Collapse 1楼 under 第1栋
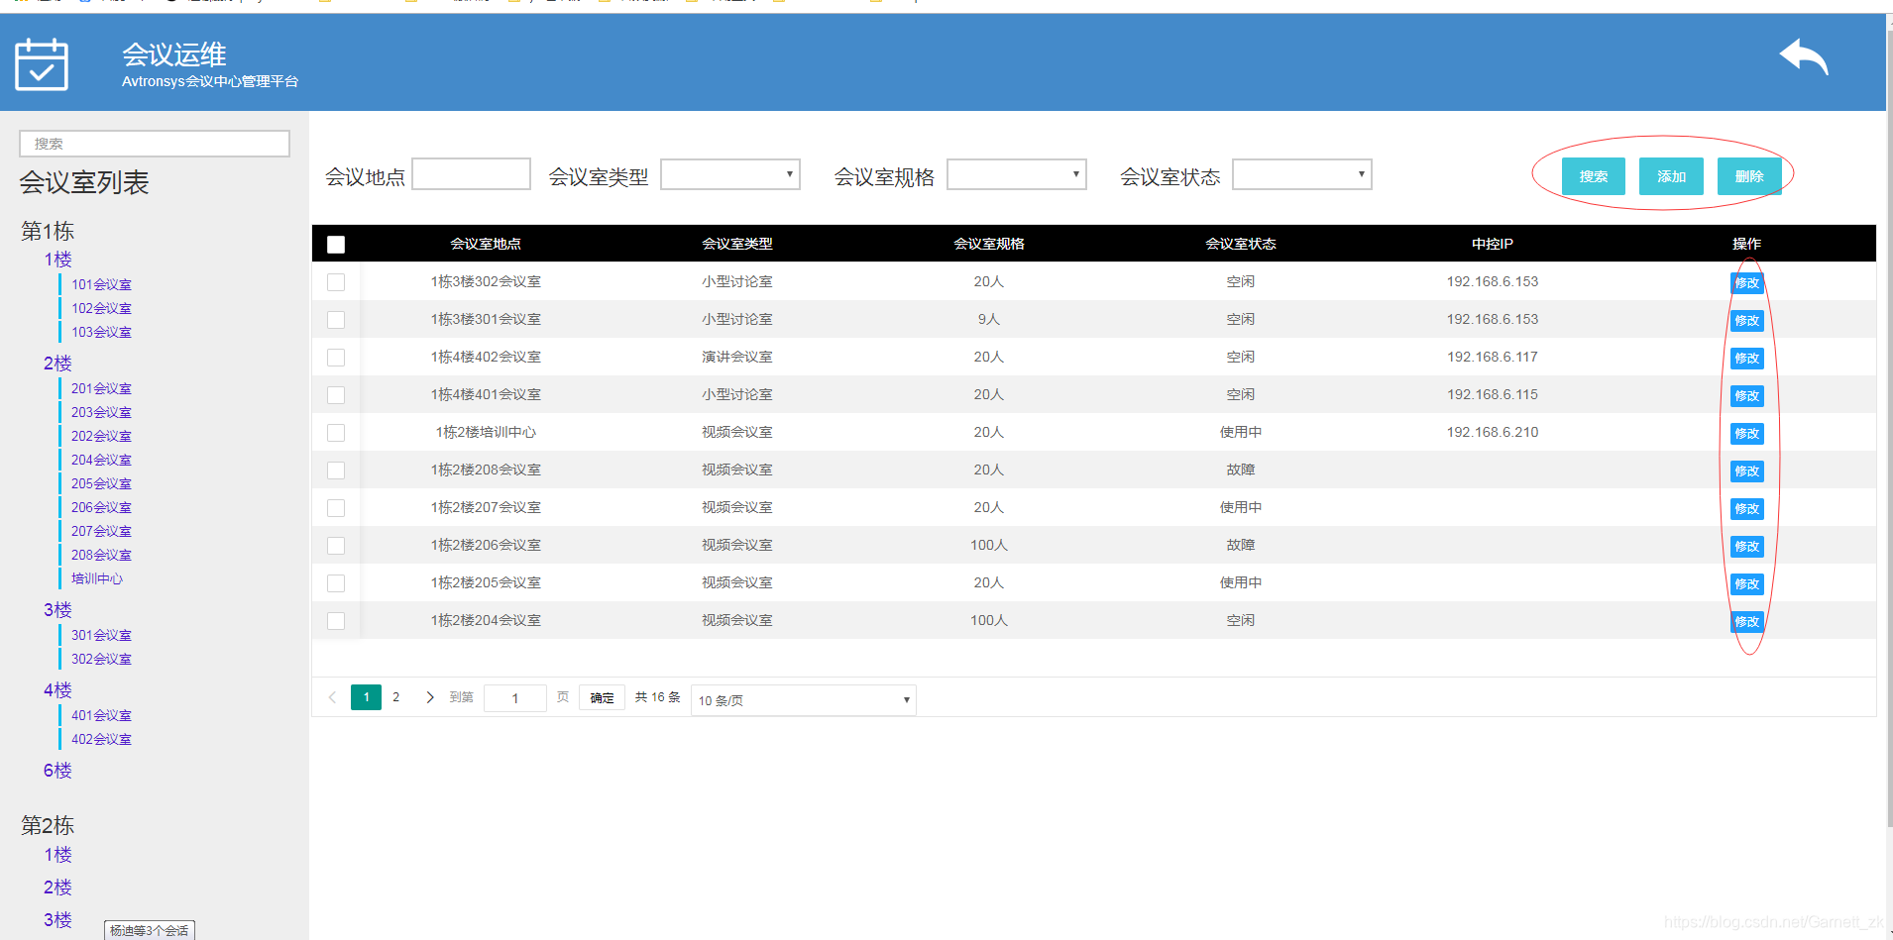Image resolution: width=1893 pixels, height=940 pixels. [x=57, y=260]
